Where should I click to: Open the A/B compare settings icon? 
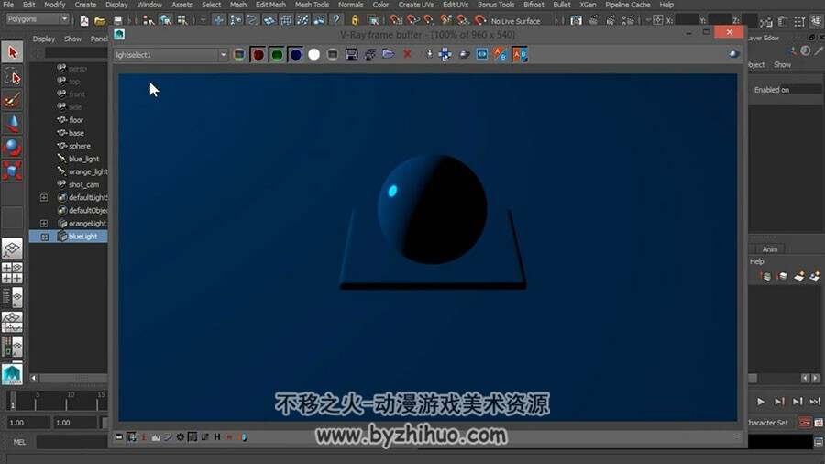[500, 55]
